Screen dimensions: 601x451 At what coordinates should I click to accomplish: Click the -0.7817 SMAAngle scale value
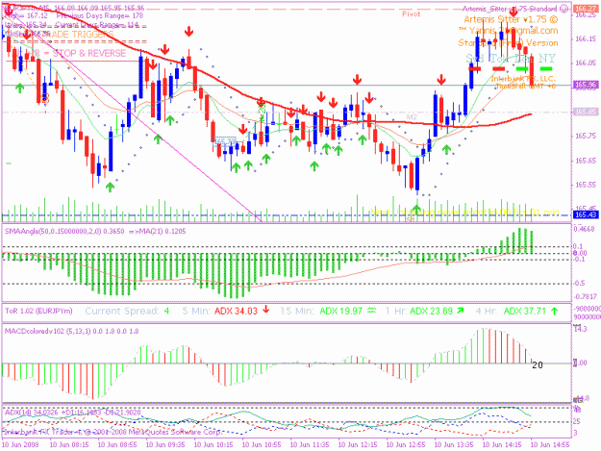(585, 296)
